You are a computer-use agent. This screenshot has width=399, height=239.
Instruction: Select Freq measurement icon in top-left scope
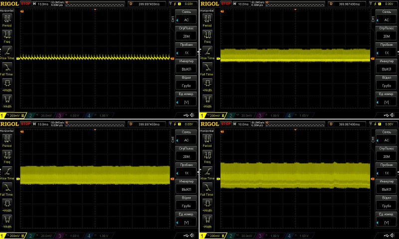click(7, 36)
